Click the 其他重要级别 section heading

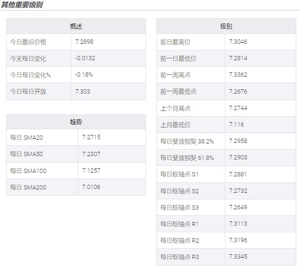(22, 5)
